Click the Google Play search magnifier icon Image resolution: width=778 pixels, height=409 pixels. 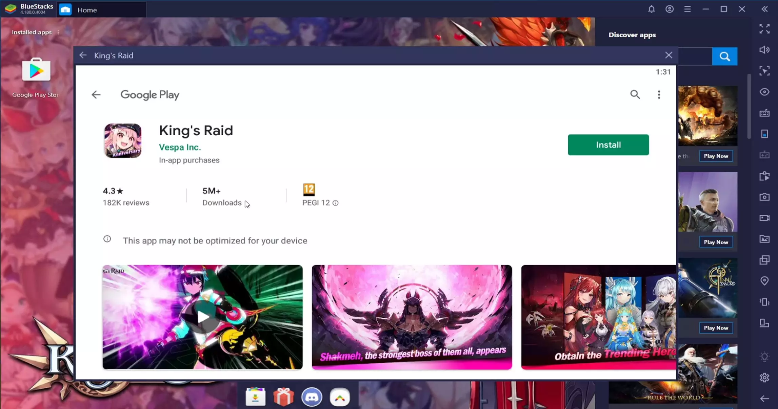coord(635,94)
